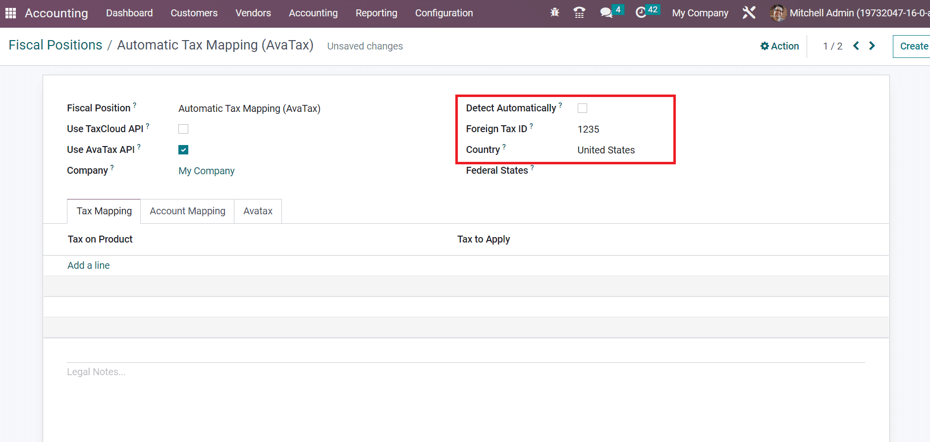Viewport: 930px width, 442px height.
Task: Click the Unsaved changes indicator
Action: point(365,46)
